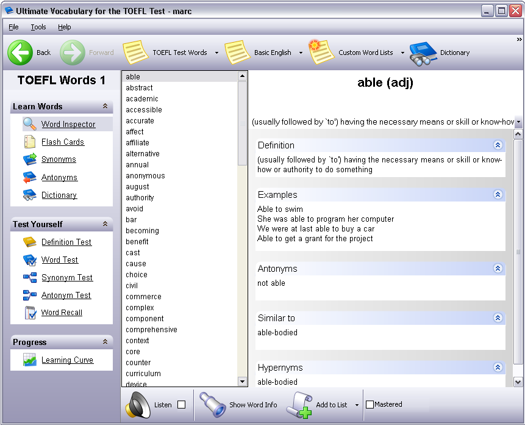Select the word 'alternative' in list
Screen dimensions: 525x425
tap(143, 154)
